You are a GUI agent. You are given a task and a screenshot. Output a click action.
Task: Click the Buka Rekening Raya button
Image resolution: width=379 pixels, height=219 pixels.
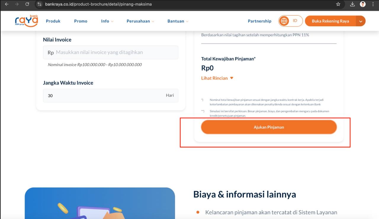pyautogui.click(x=330, y=21)
